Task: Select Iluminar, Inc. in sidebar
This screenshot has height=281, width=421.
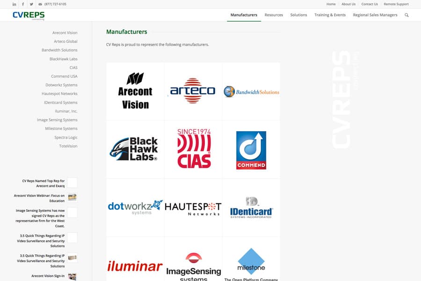Action: [66, 111]
